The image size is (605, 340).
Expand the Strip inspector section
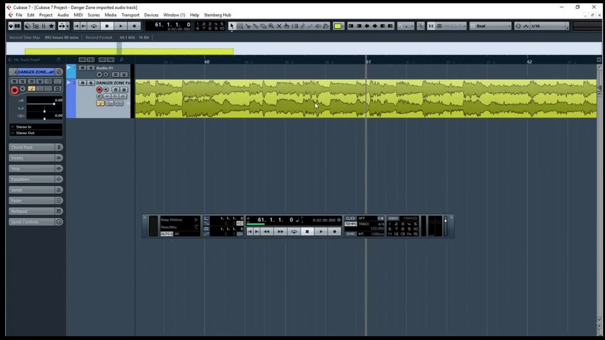click(36, 169)
